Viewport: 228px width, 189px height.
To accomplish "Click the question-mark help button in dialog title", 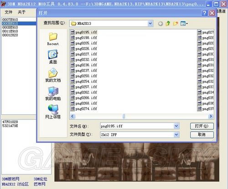I will 205,13.
